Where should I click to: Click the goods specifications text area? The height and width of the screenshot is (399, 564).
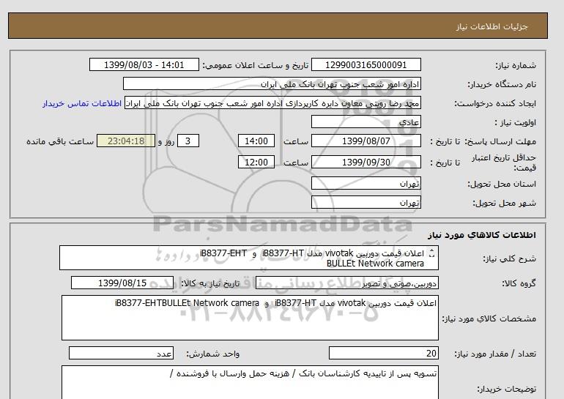click(250, 318)
